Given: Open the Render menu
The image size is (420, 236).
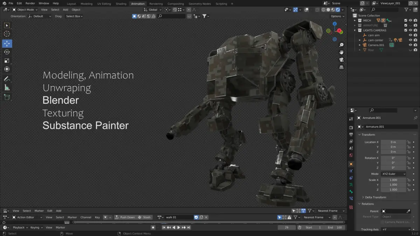Looking at the screenshot, I should (x=30, y=3).
